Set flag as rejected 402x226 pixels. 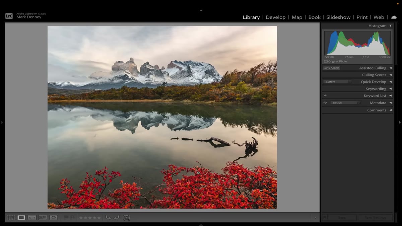tap(72, 218)
